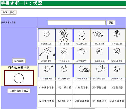
Task: Select the 100 coin drawing by student 9
Action: [x=99, y=53]
